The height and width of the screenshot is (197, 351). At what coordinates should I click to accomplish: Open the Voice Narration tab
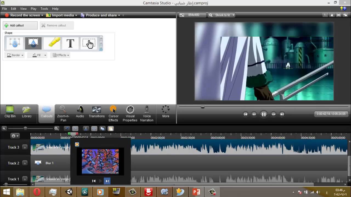(147, 114)
